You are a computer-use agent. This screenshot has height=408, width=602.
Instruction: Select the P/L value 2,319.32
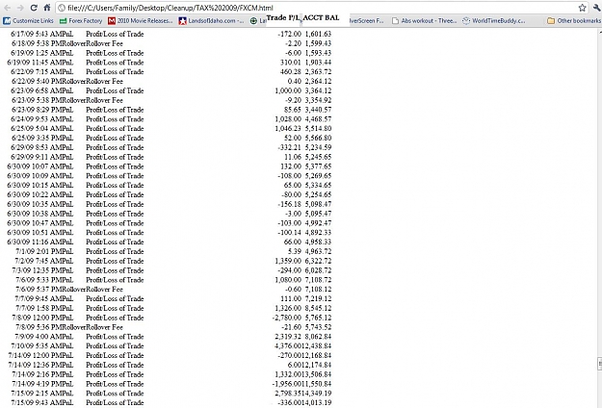click(x=288, y=337)
